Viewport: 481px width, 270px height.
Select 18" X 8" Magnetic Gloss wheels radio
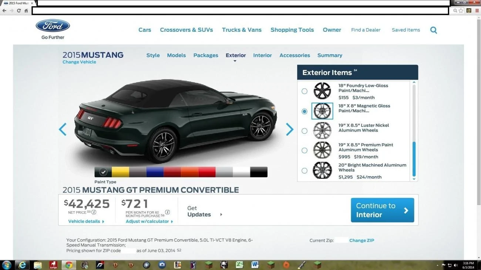point(305,111)
